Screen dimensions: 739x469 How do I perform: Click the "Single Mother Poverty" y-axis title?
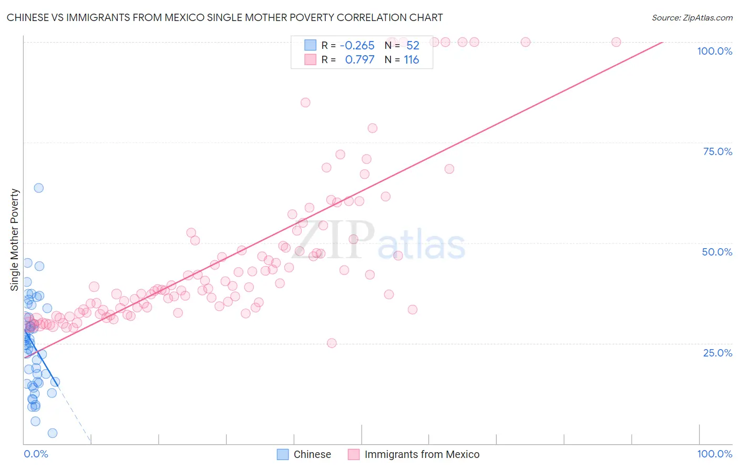click(15, 240)
